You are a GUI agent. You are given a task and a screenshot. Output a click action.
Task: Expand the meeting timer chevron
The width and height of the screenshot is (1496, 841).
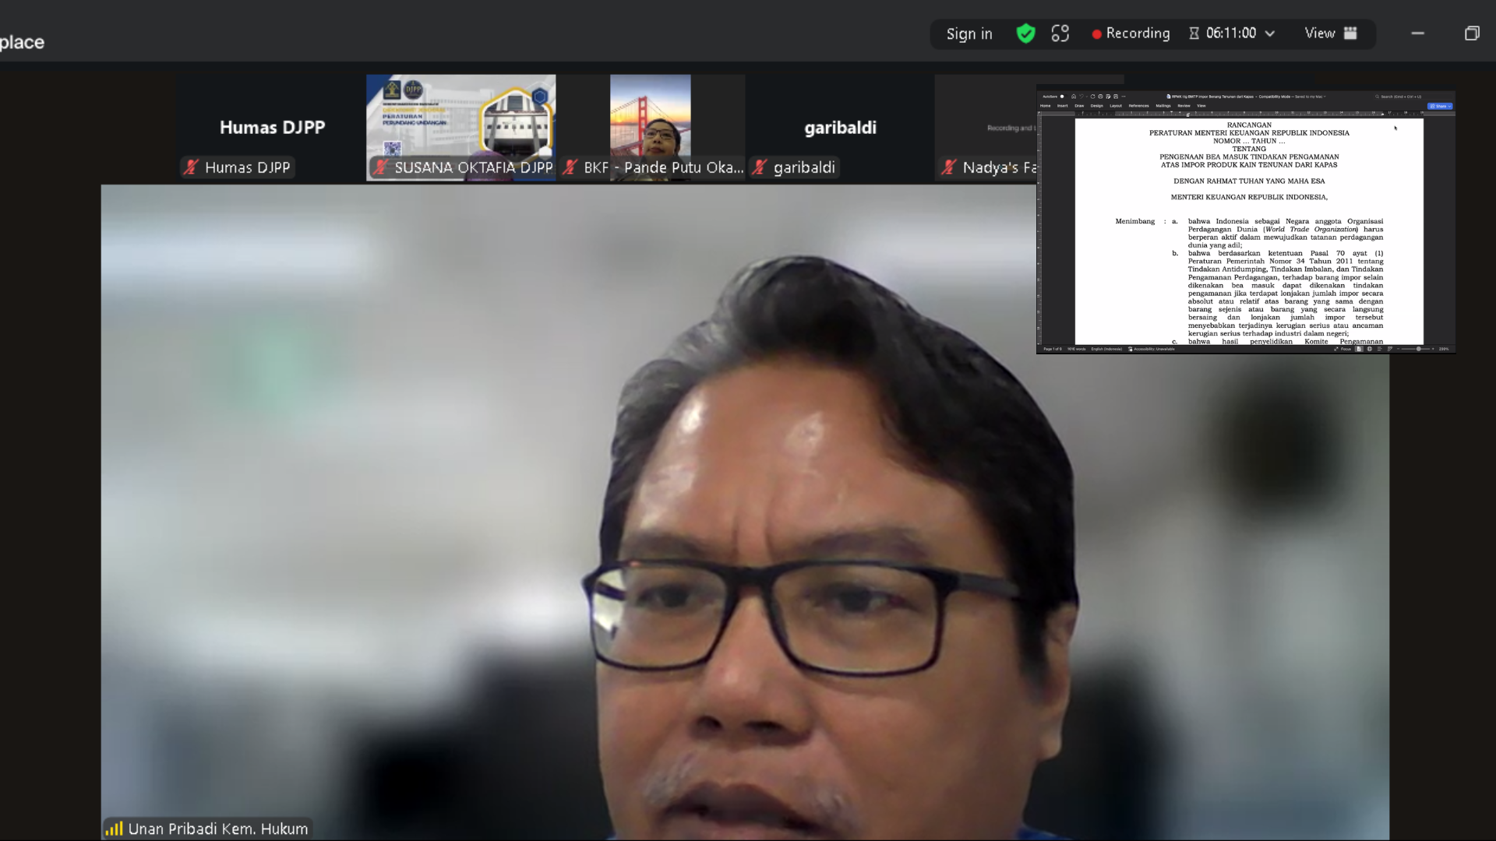pos(1270,33)
